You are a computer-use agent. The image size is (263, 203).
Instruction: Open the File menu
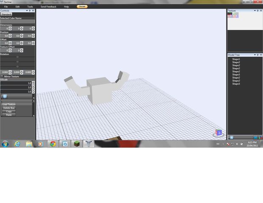click(6, 7)
